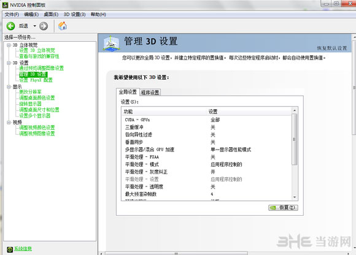
Task: Select the 三重缓冲 row
Action: point(207,127)
